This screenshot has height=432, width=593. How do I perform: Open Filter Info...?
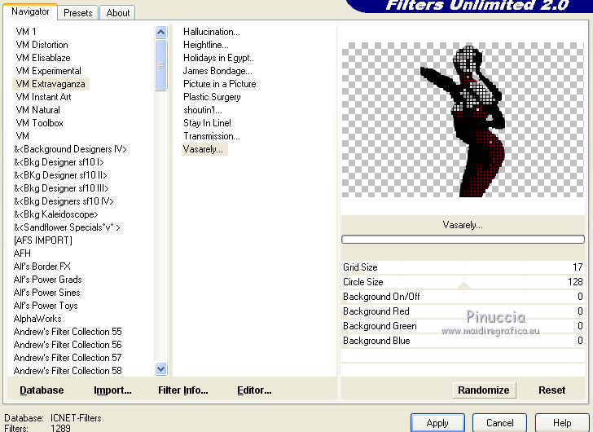(x=183, y=390)
